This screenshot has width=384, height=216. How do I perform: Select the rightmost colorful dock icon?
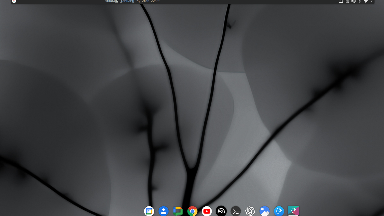[293, 211]
